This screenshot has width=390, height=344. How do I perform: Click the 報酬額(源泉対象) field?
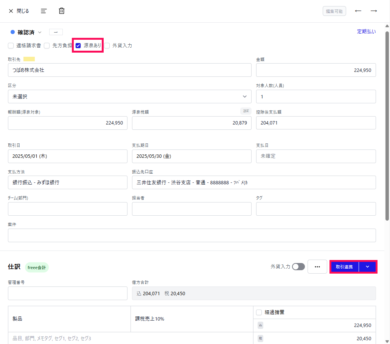68,123
